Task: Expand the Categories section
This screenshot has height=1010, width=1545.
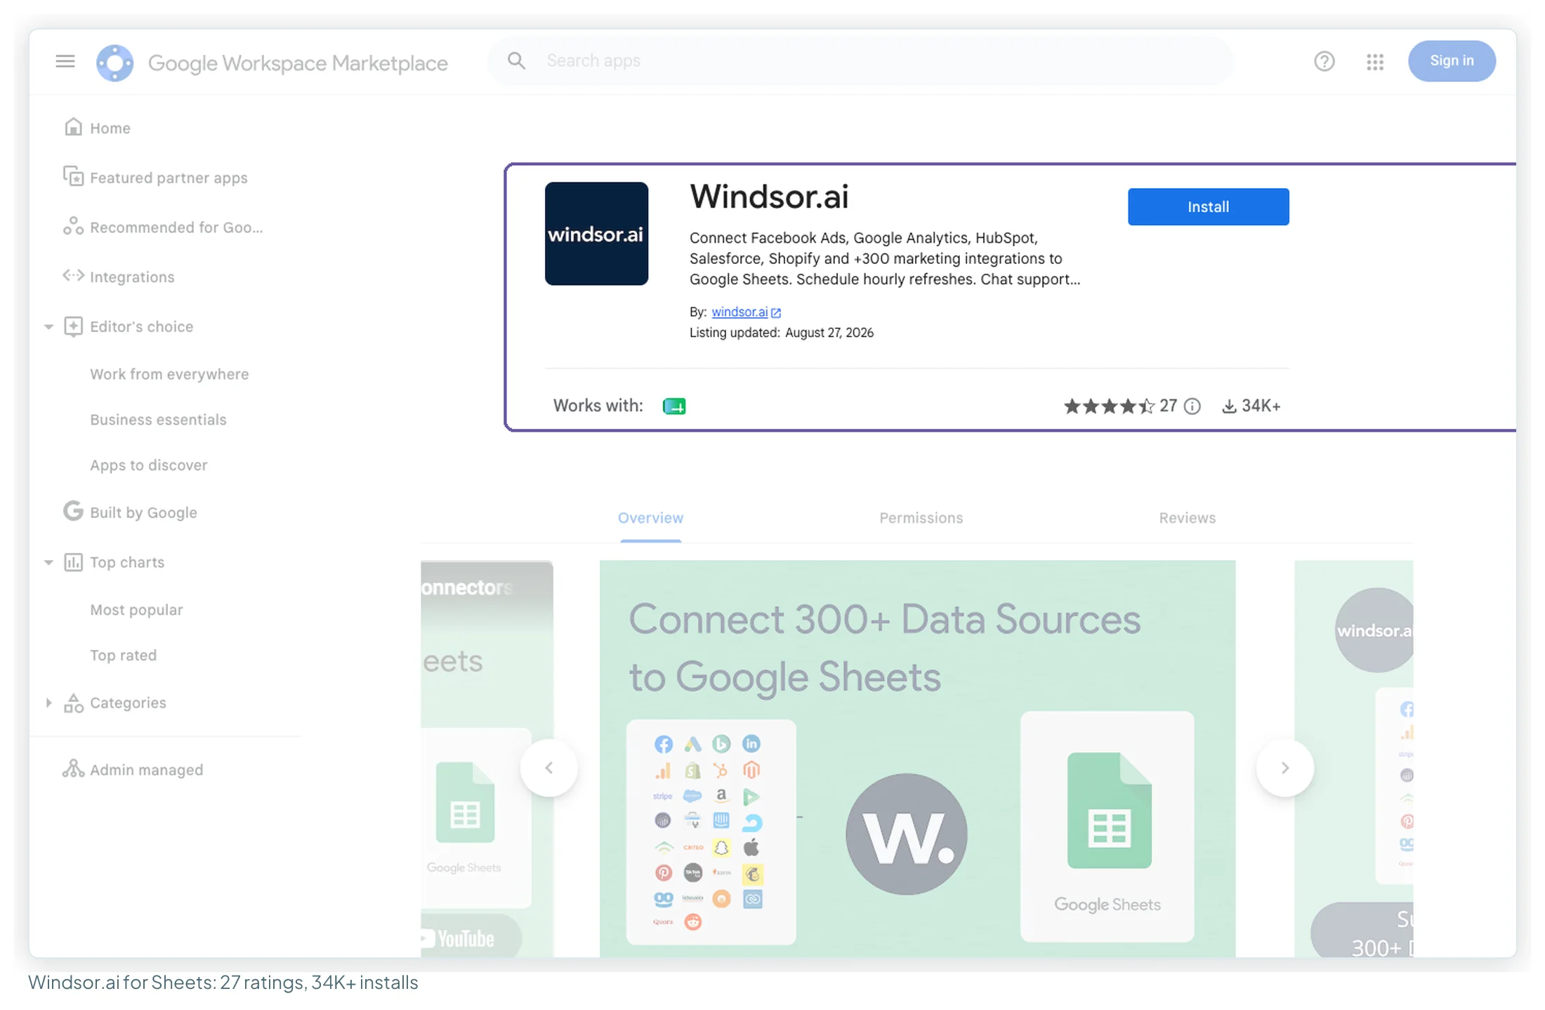Action: [x=48, y=703]
